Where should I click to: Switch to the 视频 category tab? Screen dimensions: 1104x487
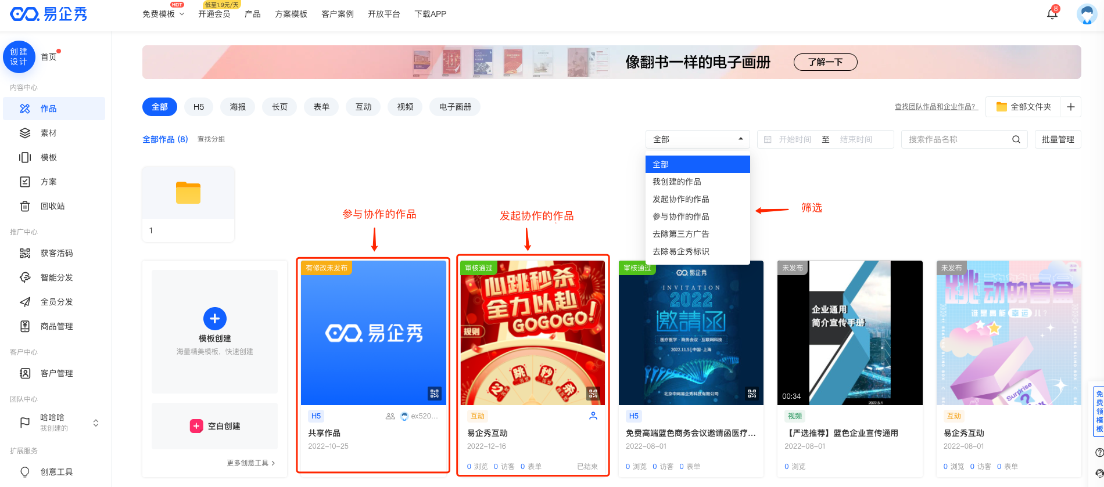[405, 107]
